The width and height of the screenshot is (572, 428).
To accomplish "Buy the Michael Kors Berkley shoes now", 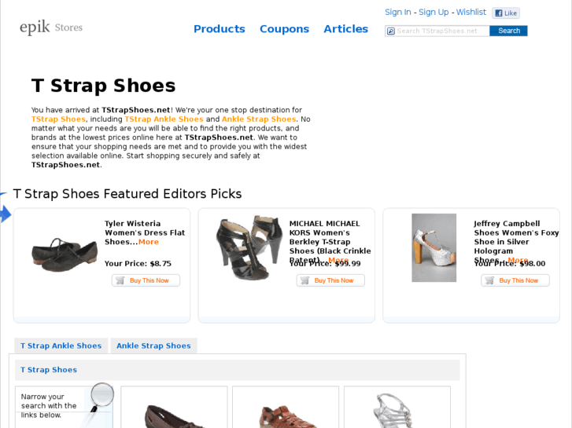I will 330,280.
